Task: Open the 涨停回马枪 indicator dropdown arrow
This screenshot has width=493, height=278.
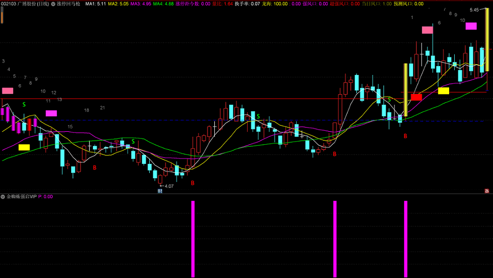Action: 53,4
